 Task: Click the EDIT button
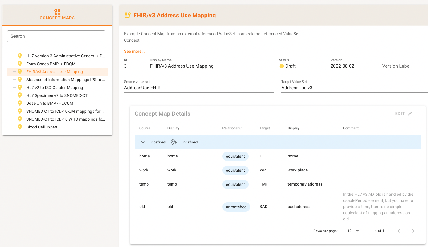pos(400,114)
